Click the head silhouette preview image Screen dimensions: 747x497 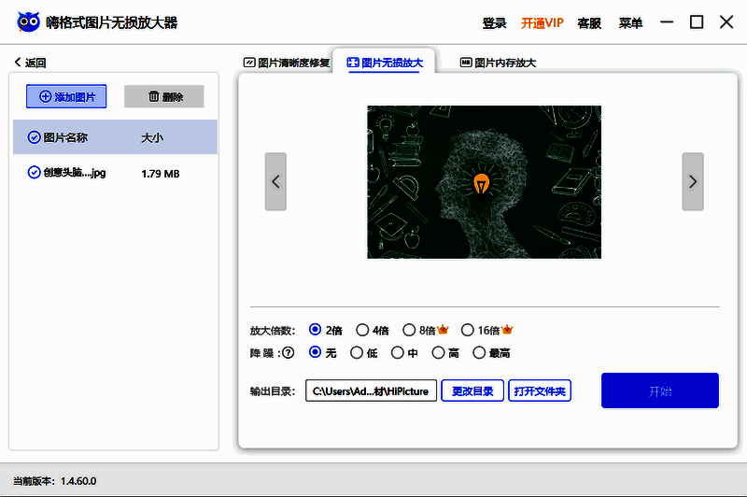pyautogui.click(x=484, y=182)
